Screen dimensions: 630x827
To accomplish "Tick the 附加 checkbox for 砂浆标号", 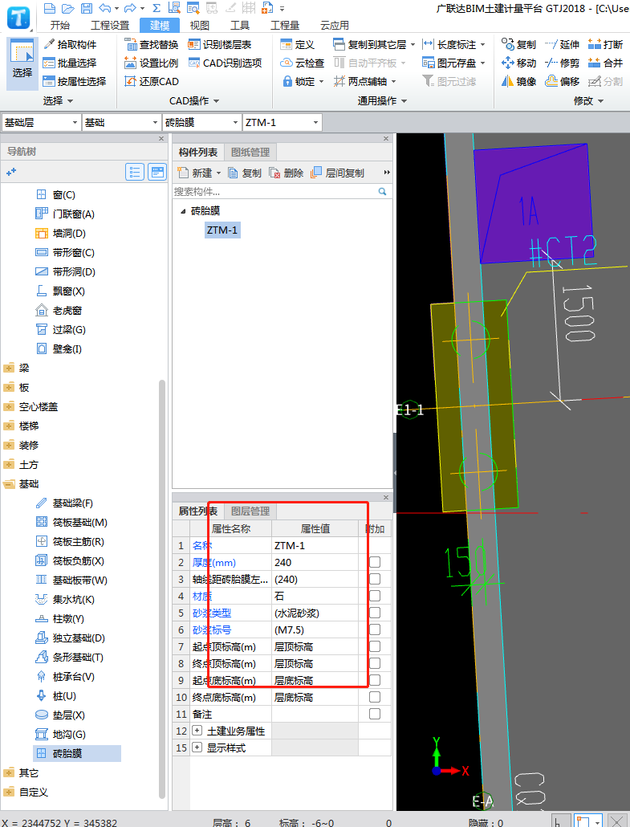I will (375, 629).
